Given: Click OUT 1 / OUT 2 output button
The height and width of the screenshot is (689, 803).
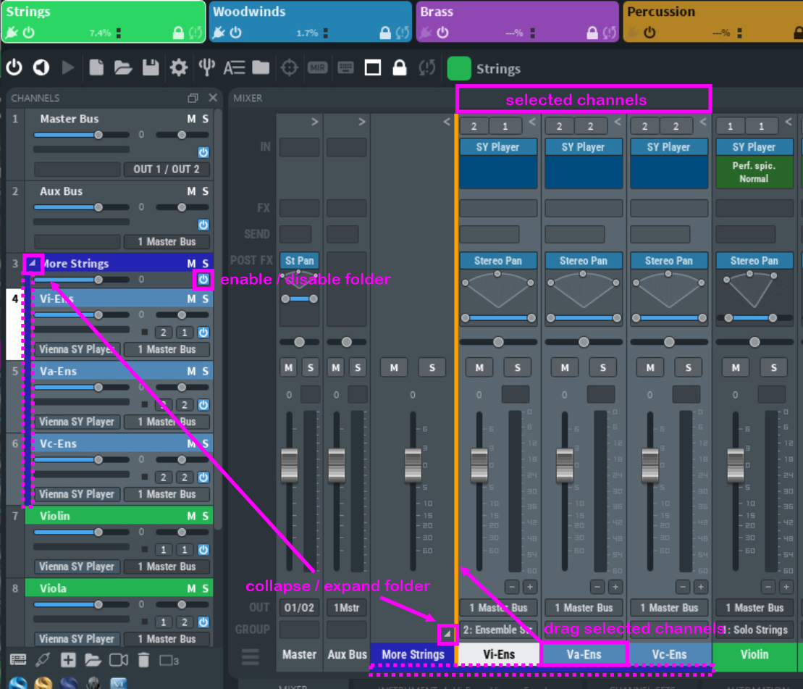Looking at the screenshot, I should coord(167,170).
